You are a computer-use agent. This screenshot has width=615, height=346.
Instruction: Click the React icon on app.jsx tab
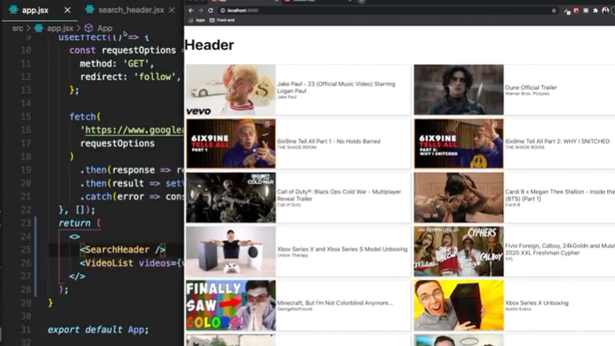pos(13,10)
